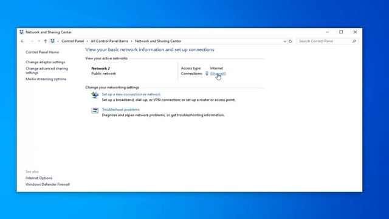Expand address bar history dropdown
The width and height of the screenshot is (389, 219).
(285, 41)
